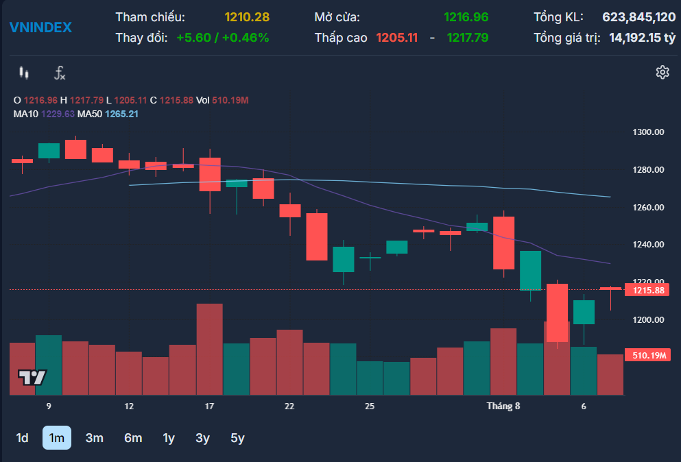Screen dimensions: 681x462
Task: Choose the 1y time range
Action: tap(169, 438)
